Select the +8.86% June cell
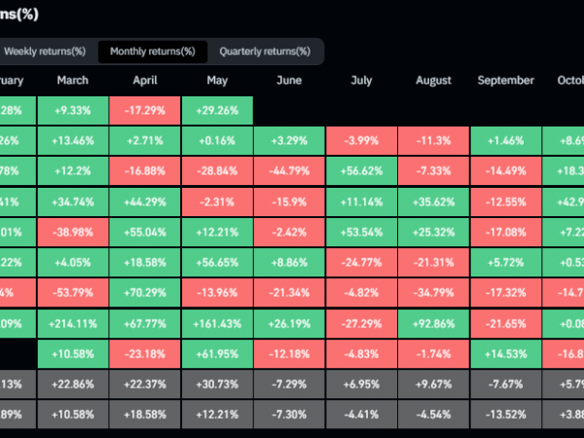The height and width of the screenshot is (438, 584). click(289, 263)
